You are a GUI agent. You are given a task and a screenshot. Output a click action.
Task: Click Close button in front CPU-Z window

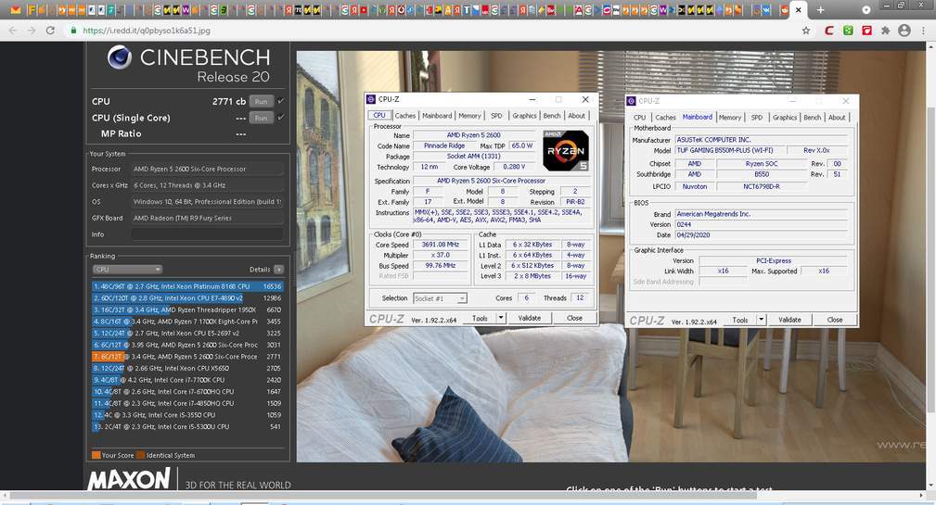point(574,319)
